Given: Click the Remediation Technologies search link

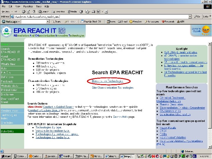Looking at the screenshot, I should 107,81.
